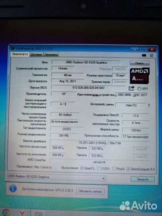Image resolution: width=162 pixels, height=216 pixels.
Task: Close the GPU-Z window with red X
Action: coord(152,50)
